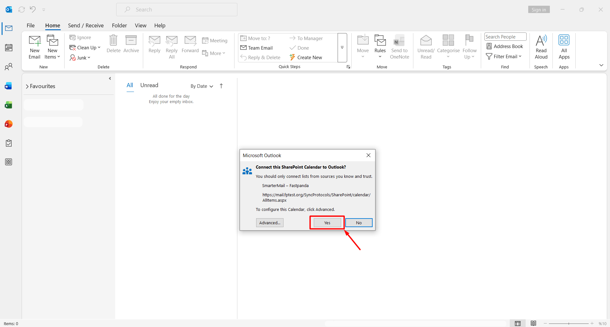Image resolution: width=610 pixels, height=327 pixels.
Task: Open the Filter Email dropdown
Action: click(504, 56)
